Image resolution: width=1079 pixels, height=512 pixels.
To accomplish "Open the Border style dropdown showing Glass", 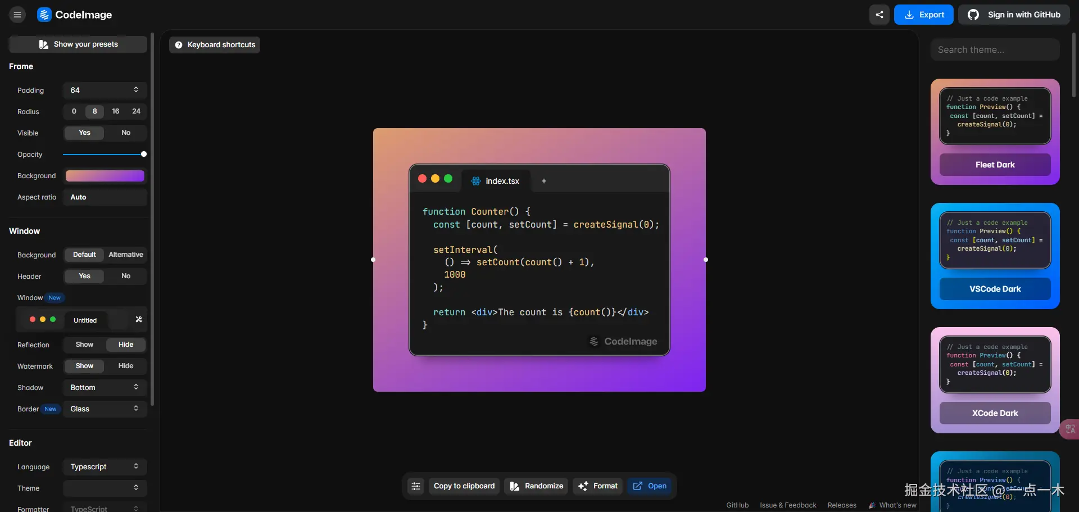I will (x=104, y=409).
